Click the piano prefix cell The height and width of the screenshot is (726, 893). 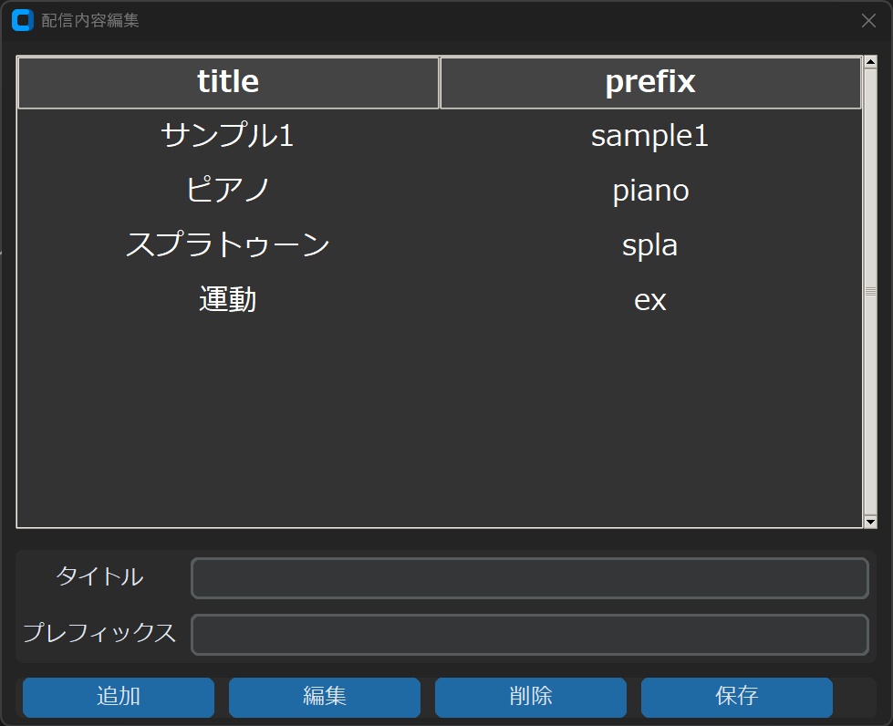pos(650,191)
